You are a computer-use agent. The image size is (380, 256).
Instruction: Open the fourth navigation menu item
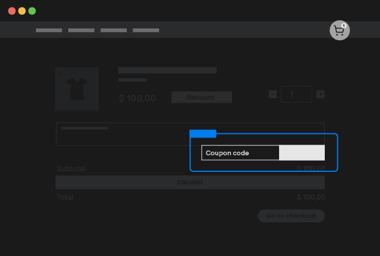coord(145,30)
